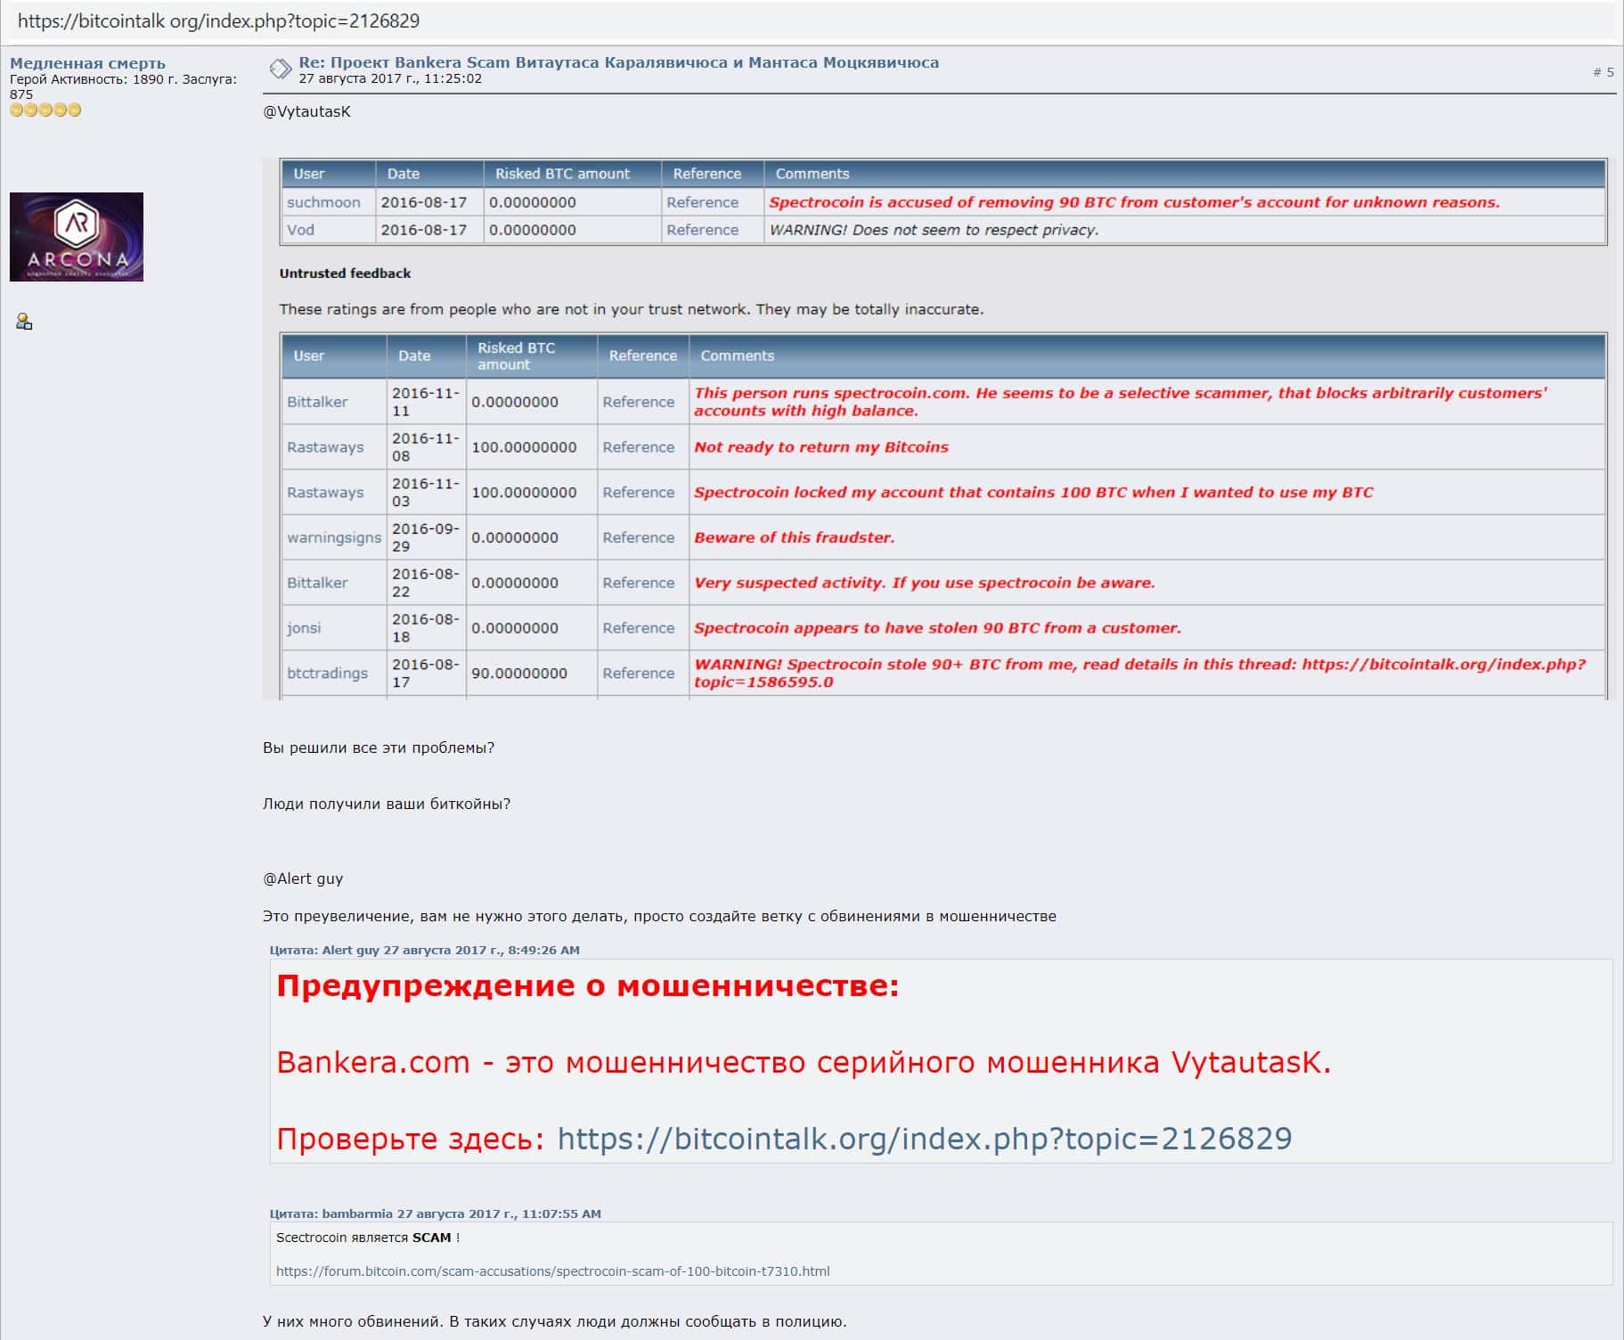Click the 'У них много обвинений' closing line
Screen dimensions: 1624x1340
(555, 1321)
